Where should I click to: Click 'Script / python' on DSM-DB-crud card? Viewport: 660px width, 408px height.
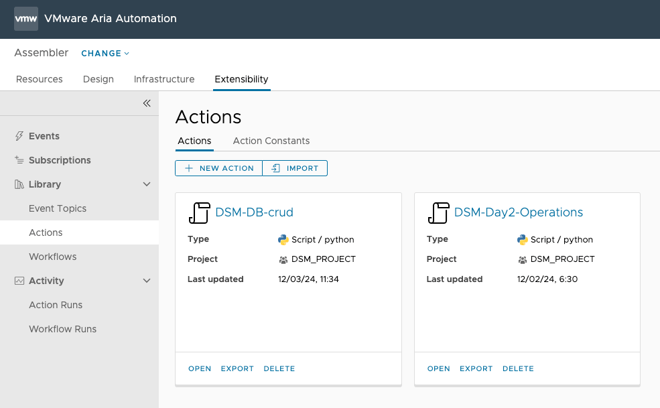pyautogui.click(x=323, y=240)
